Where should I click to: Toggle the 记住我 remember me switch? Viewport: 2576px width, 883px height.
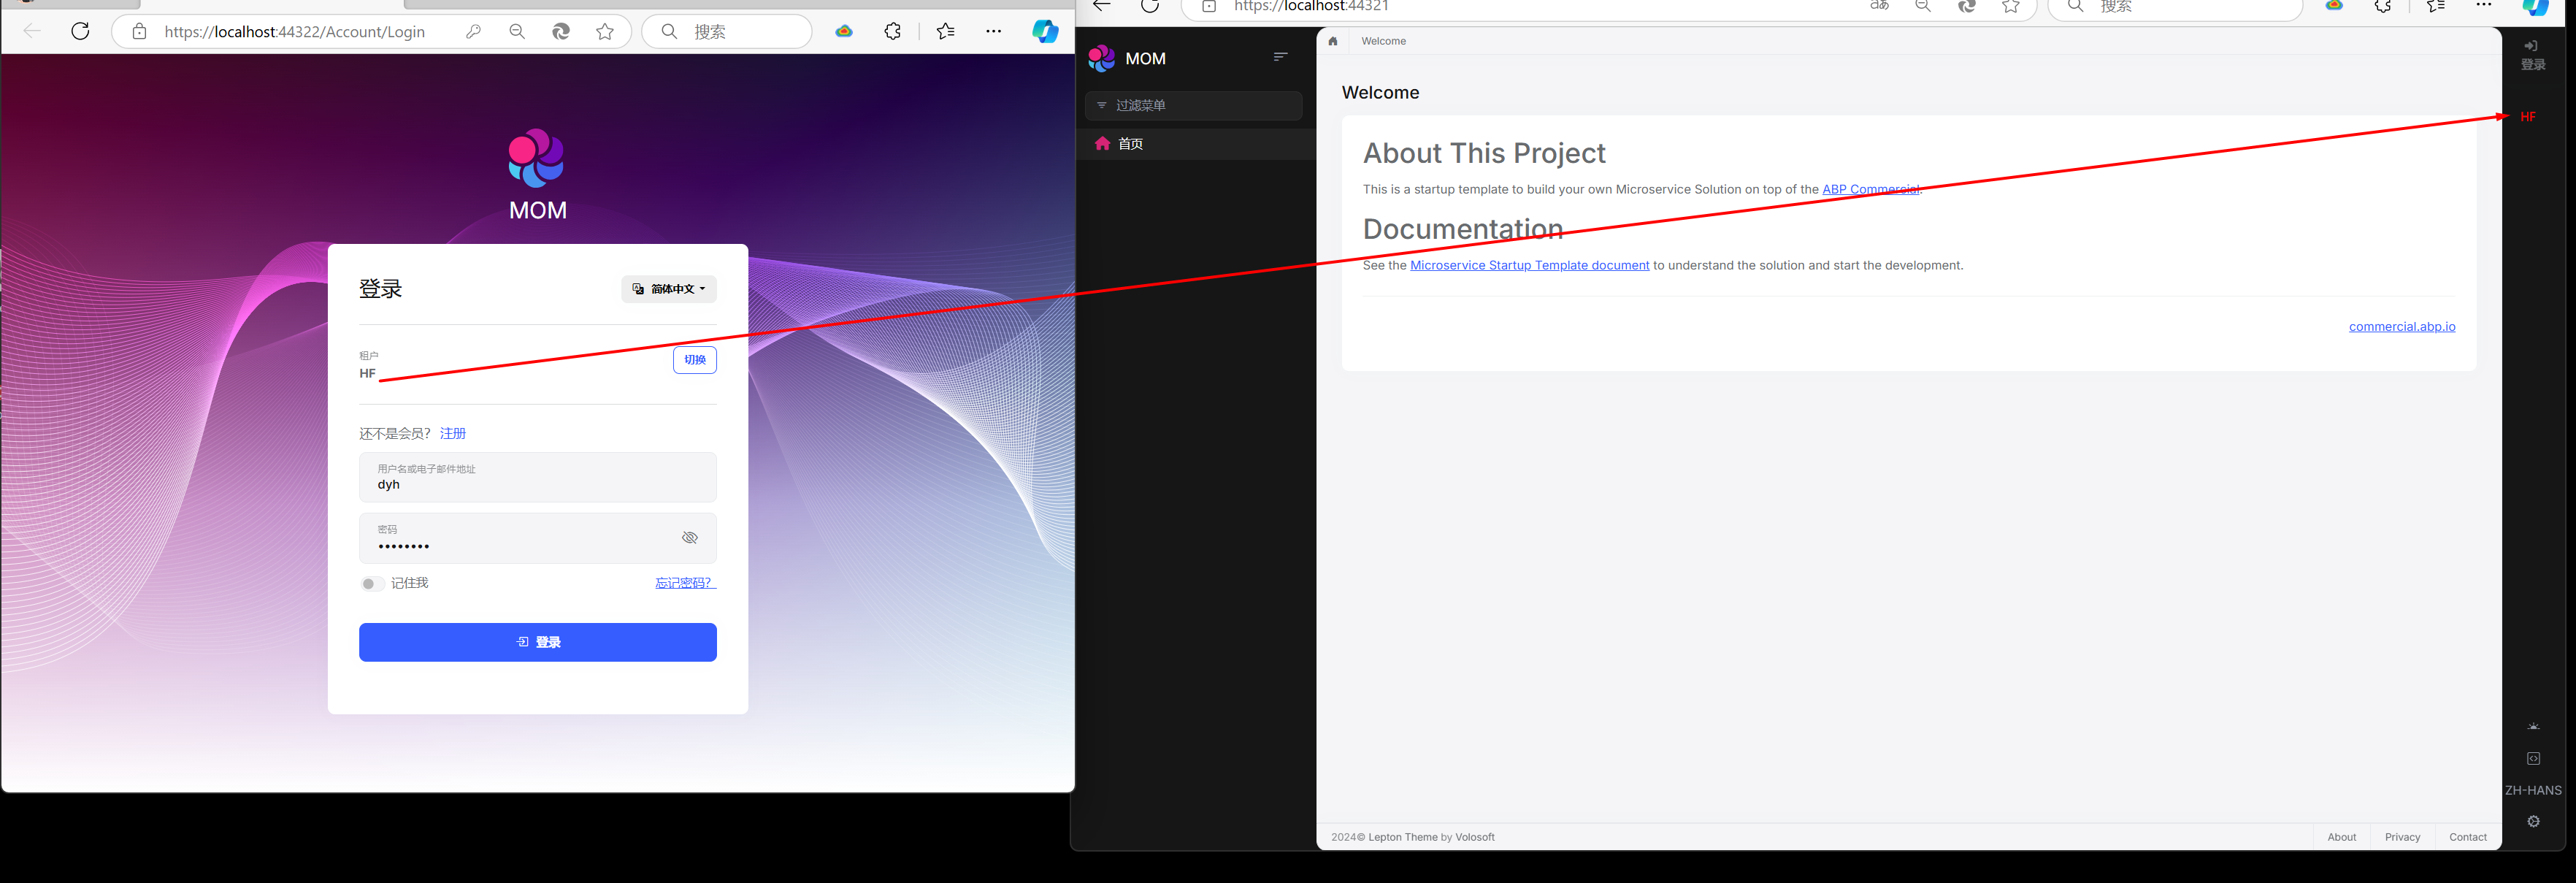[372, 584]
